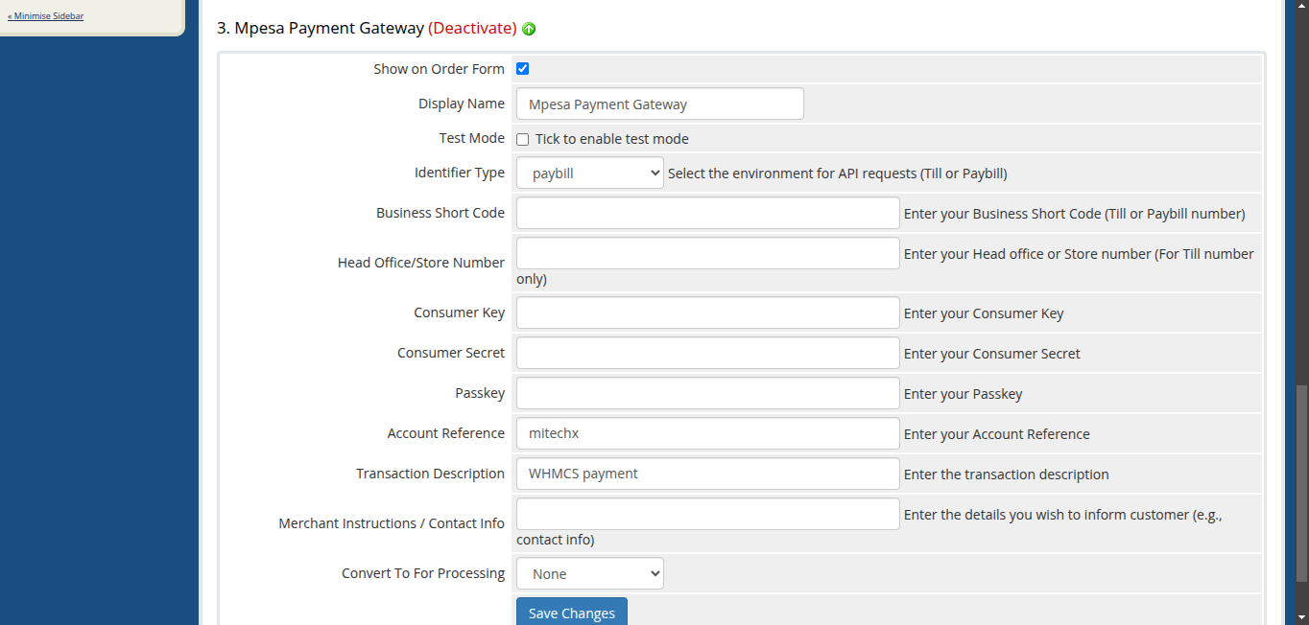Click Minimise Sidebar link
Screen dimensions: 1309x625
tap(45, 16)
